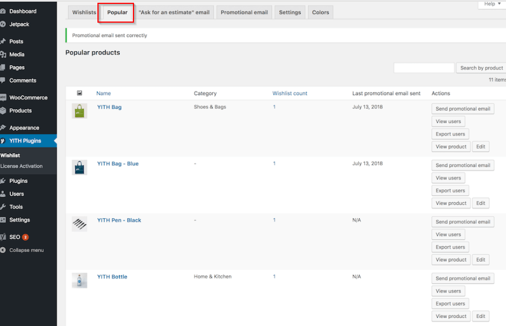The height and width of the screenshot is (326, 506).
Task: Go to the Promotional email tab
Action: [x=244, y=12]
